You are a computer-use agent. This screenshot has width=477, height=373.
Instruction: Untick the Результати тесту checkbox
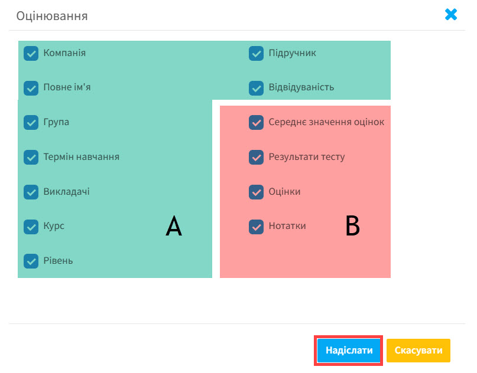[256, 157]
